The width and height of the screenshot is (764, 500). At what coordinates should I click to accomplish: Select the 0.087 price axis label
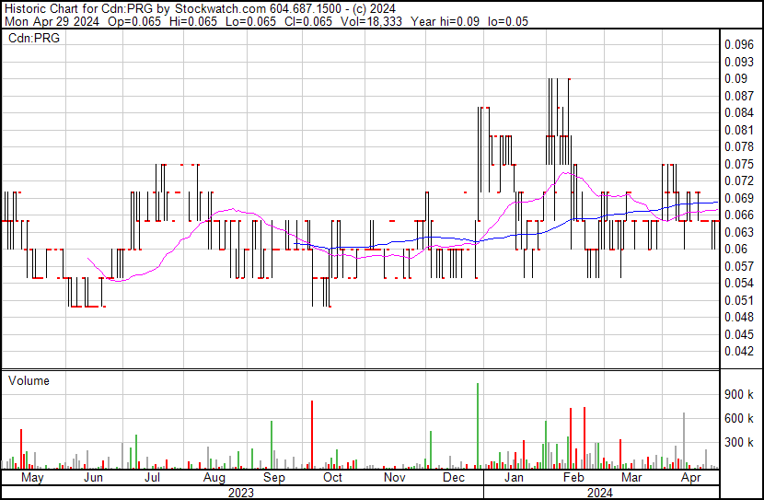click(x=738, y=96)
